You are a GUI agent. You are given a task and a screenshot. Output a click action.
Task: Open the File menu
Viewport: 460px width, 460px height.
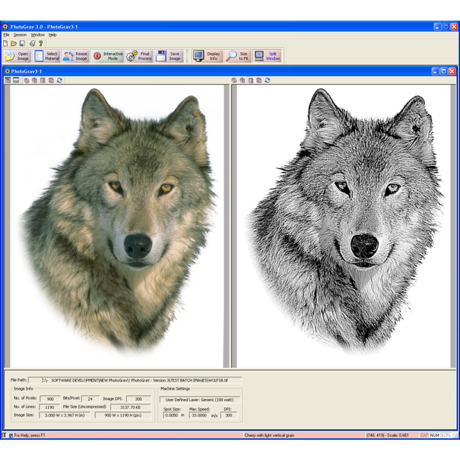click(x=6, y=34)
